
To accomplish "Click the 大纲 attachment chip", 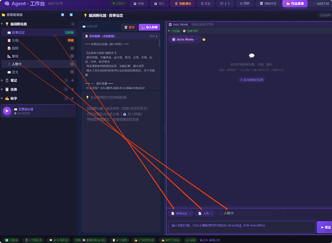I will tap(204, 213).
